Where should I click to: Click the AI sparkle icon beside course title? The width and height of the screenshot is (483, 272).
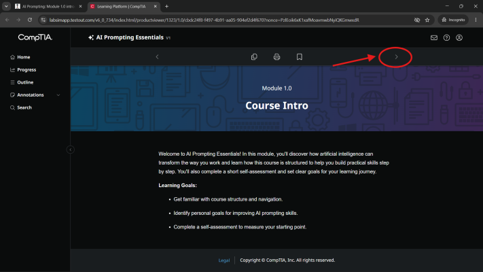91,37
